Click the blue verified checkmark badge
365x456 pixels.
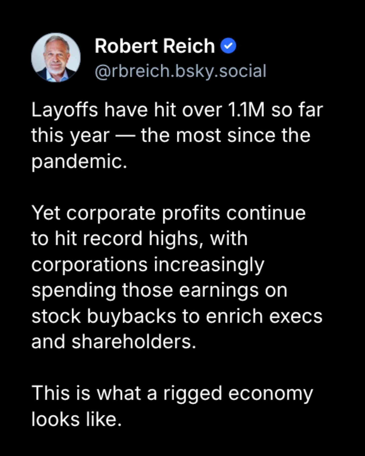click(228, 46)
